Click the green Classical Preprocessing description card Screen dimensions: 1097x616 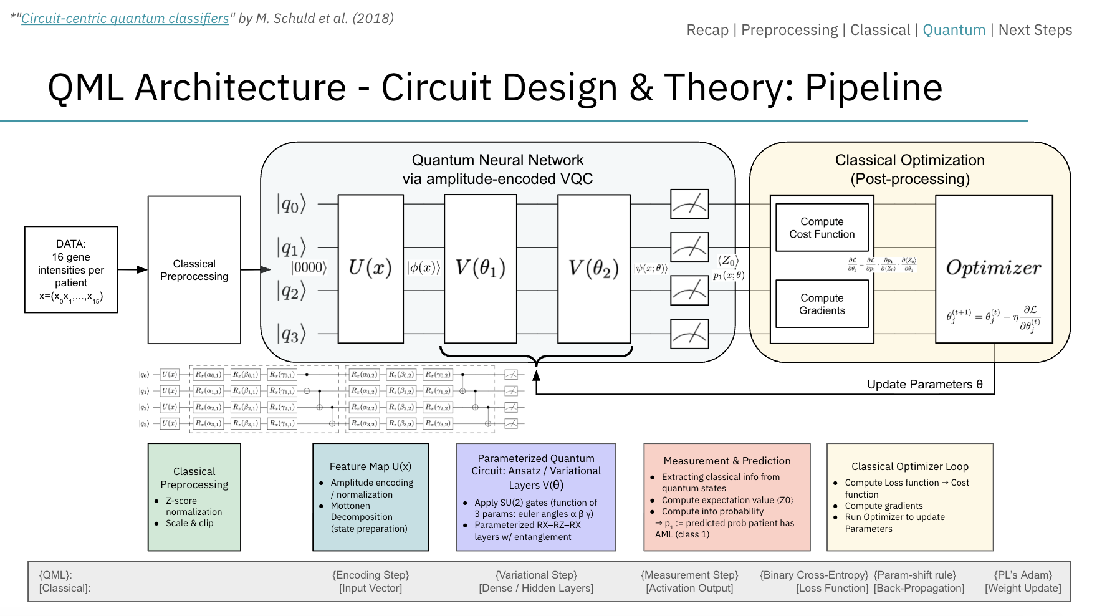(194, 497)
